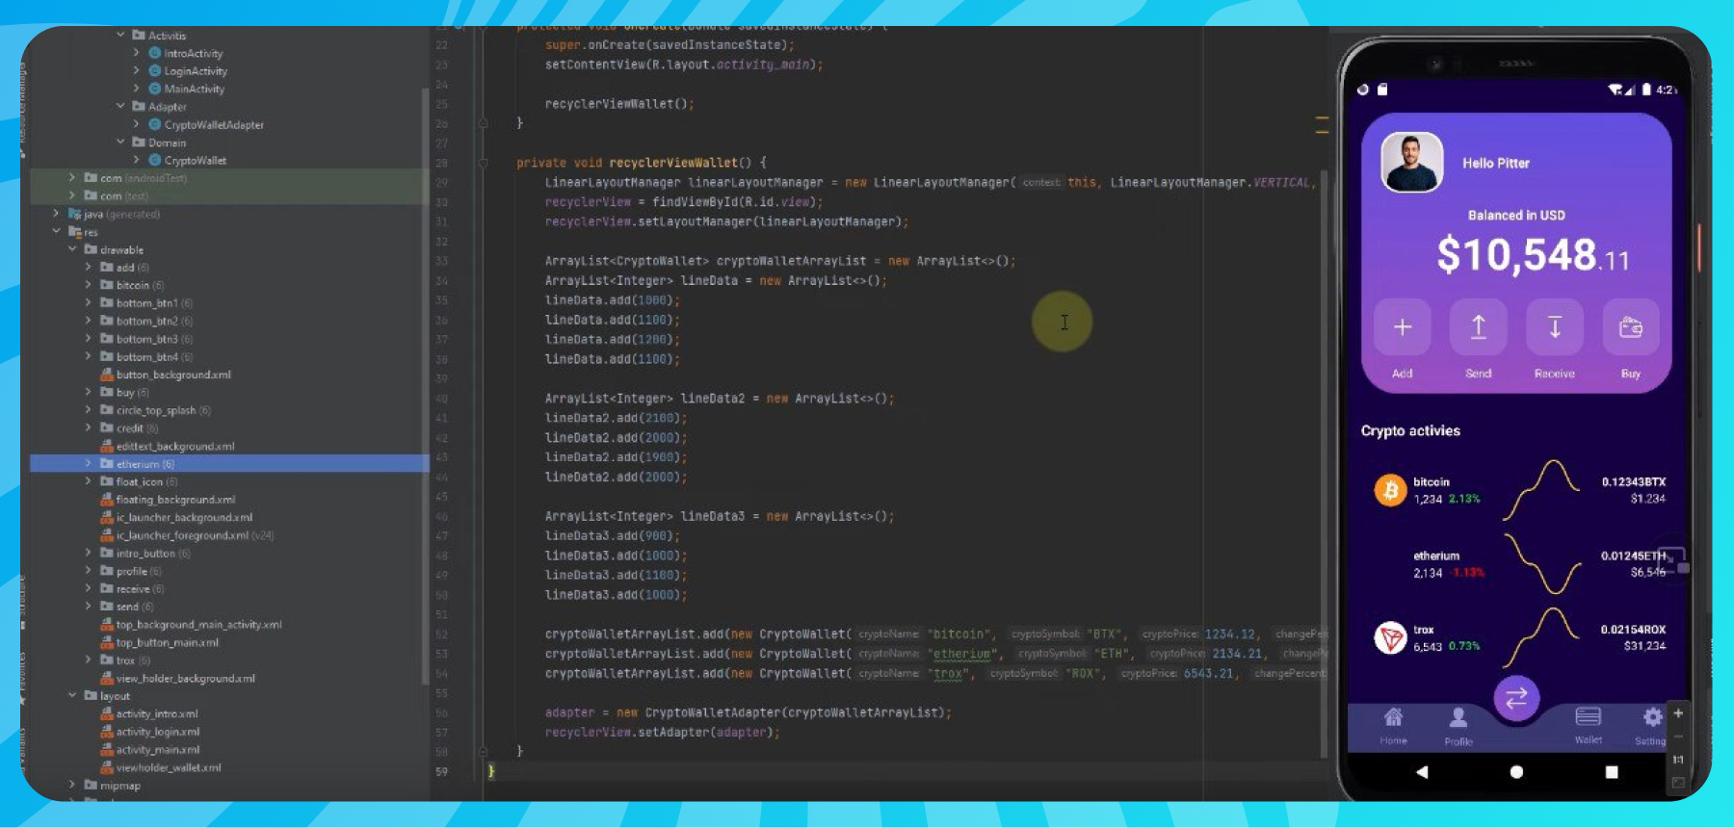Open the Setting tab in app bottom bar

[x=1650, y=727]
